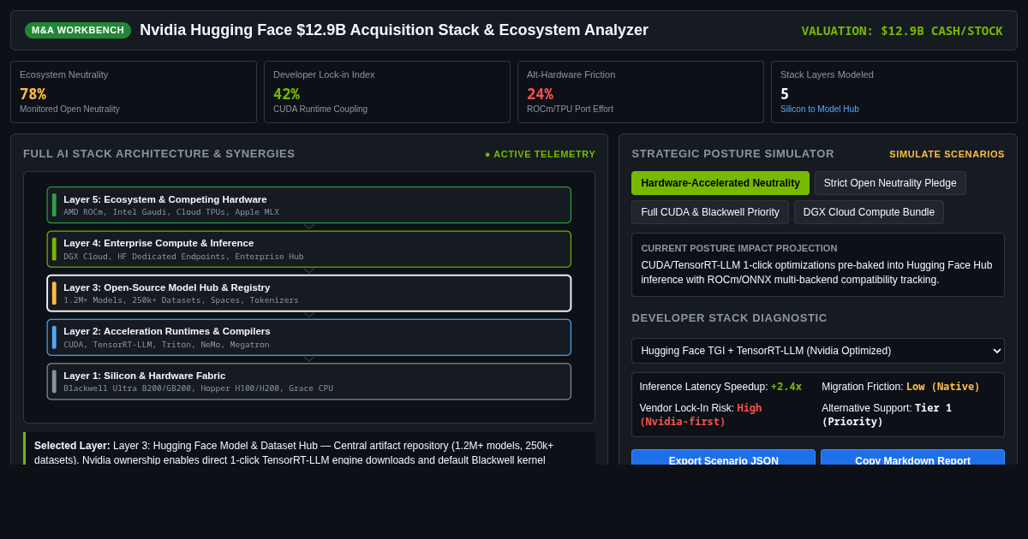The height and width of the screenshot is (539, 1028).
Task: Click the Current Posture Impact Projection heading
Action: [x=739, y=248]
